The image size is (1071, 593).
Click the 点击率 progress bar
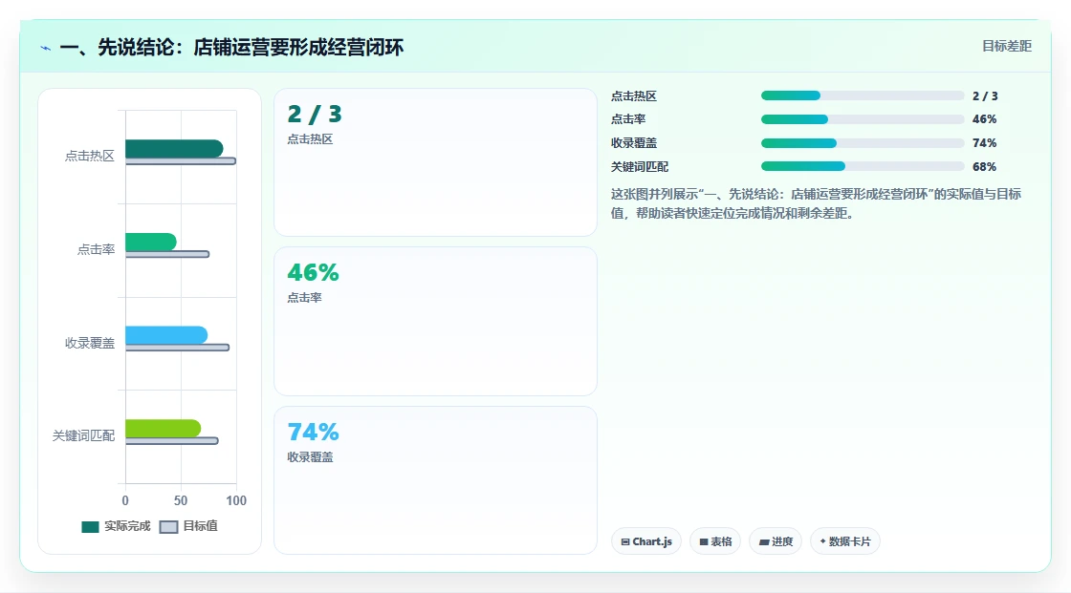click(x=862, y=119)
